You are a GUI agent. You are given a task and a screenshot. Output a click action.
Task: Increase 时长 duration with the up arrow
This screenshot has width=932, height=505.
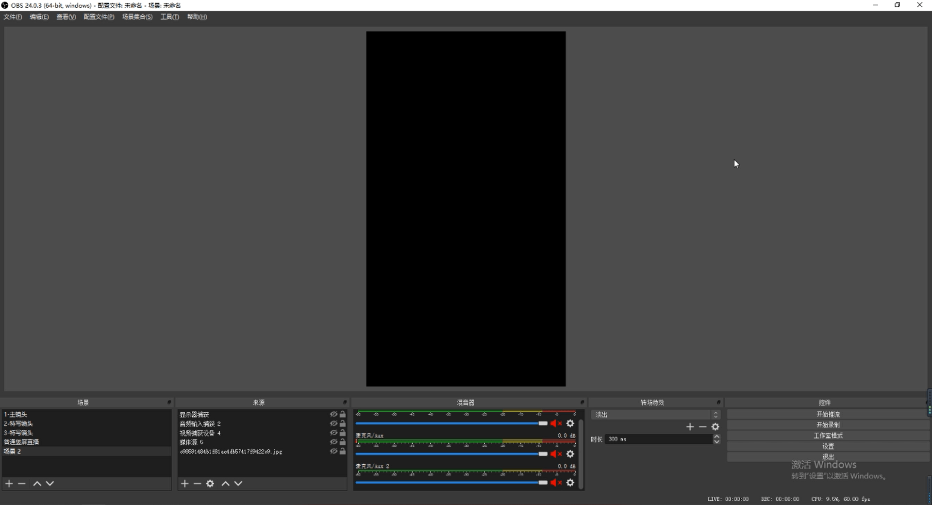pyautogui.click(x=716, y=436)
